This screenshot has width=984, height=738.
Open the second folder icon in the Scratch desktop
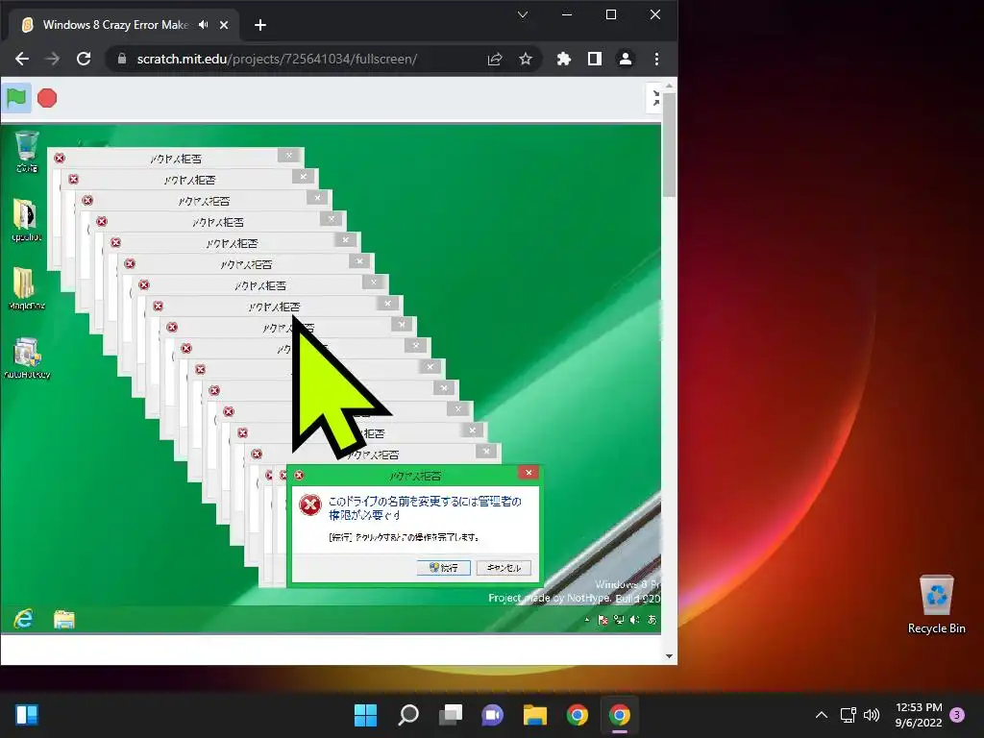click(x=26, y=220)
